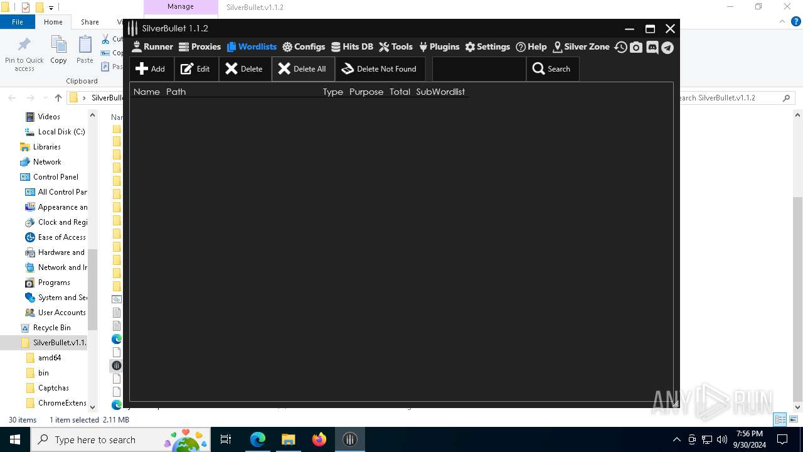Add a new wordlist

pyautogui.click(x=151, y=69)
